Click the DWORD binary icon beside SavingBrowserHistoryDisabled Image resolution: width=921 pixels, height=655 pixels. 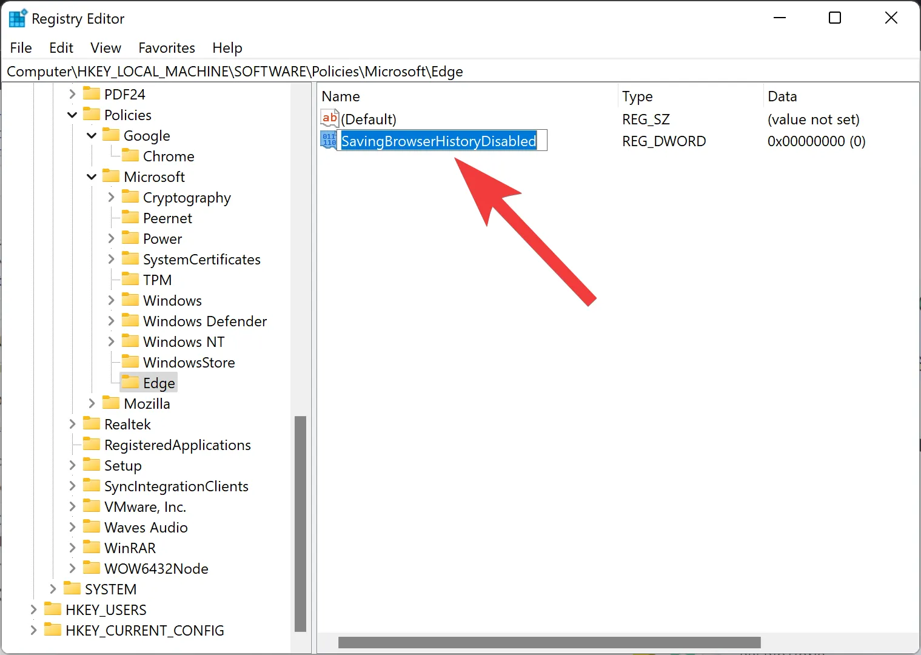(x=328, y=140)
